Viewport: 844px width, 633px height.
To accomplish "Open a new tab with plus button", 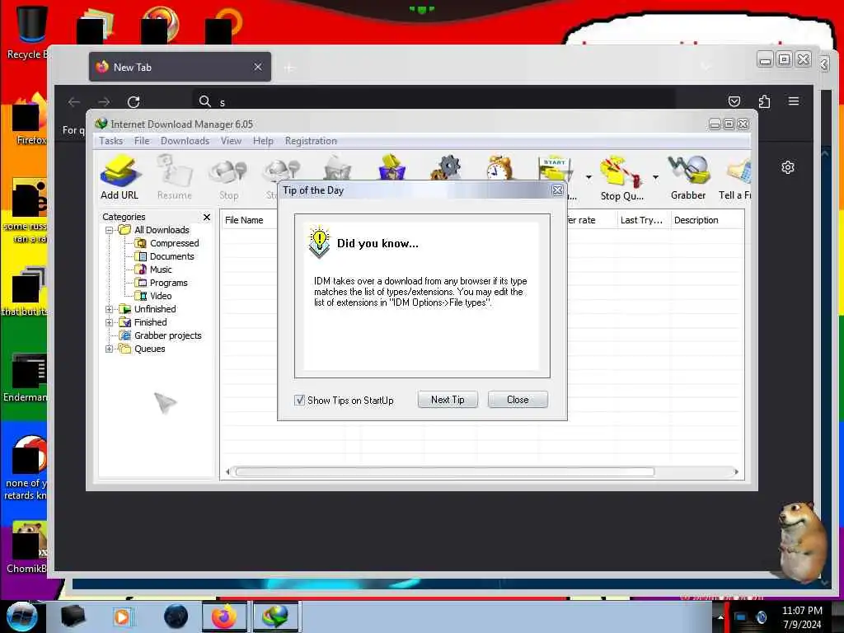I will tap(289, 68).
